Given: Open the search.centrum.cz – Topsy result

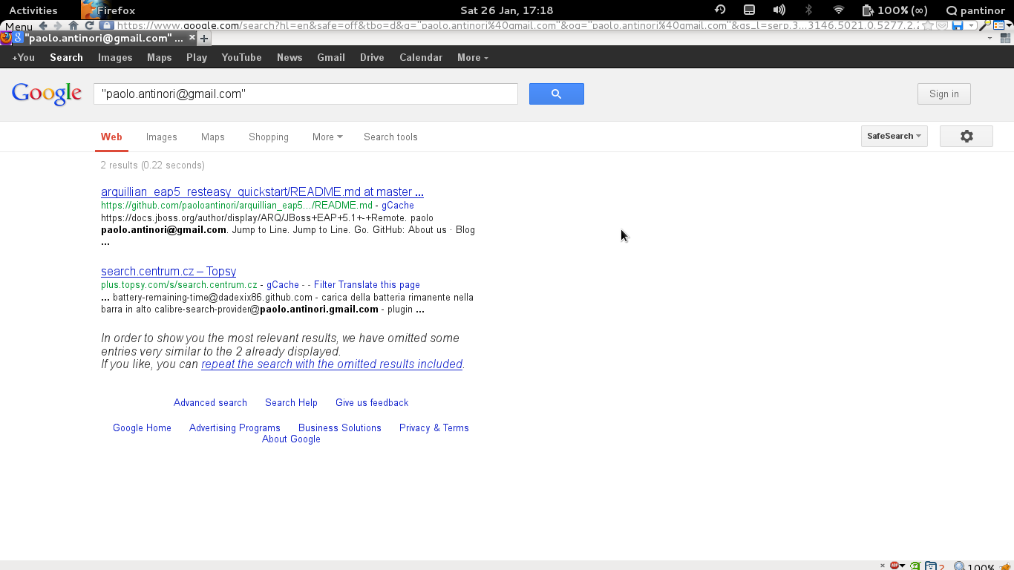Looking at the screenshot, I should click(x=169, y=271).
